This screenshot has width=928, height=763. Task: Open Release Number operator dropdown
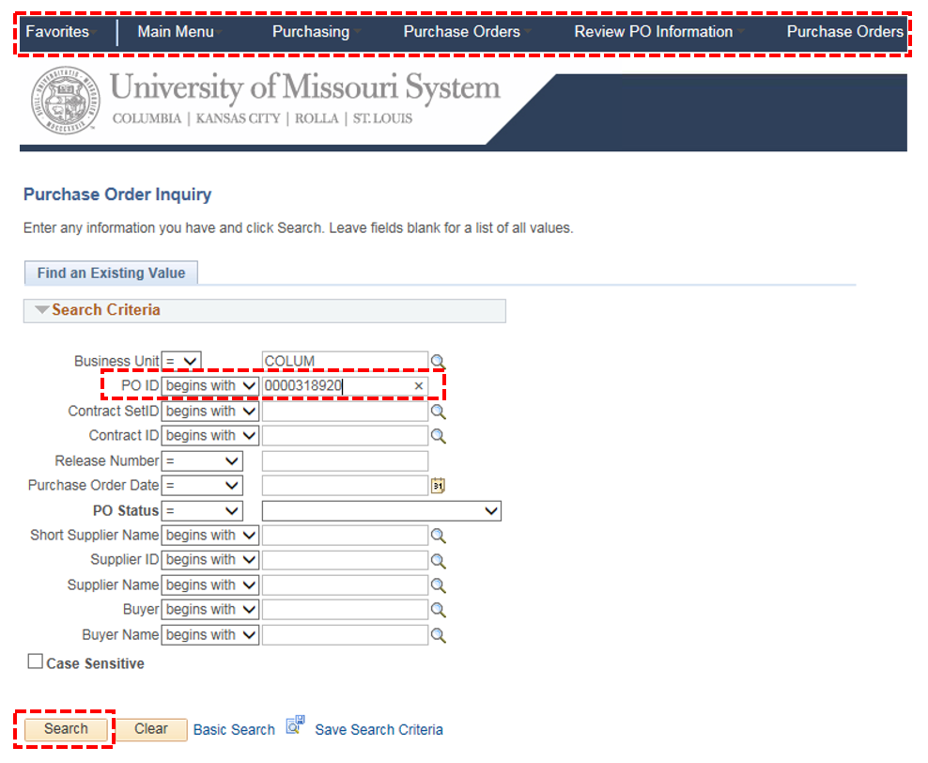click(x=202, y=461)
